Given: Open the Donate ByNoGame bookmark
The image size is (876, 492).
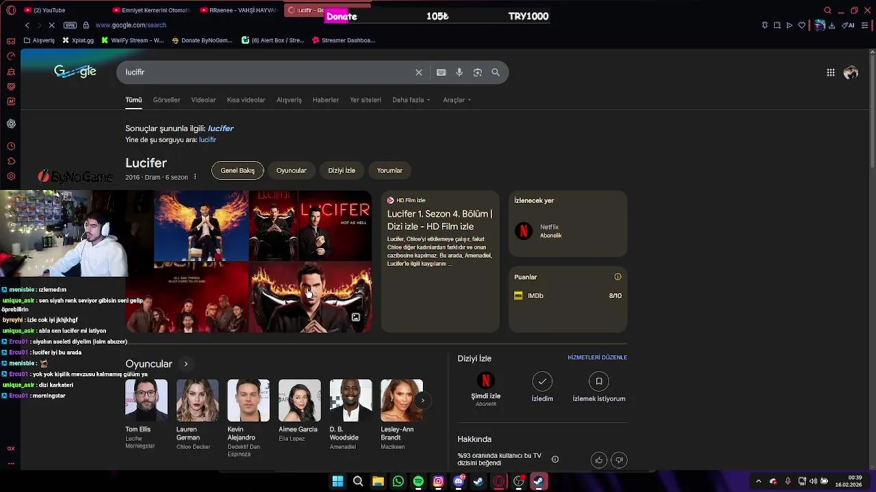Looking at the screenshot, I should tap(203, 40).
